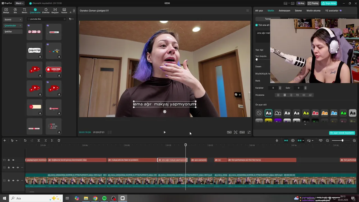Image resolution: width=359 pixels, height=202 pixels.
Task: Add track with plus icon
Action: click(x=4, y=140)
